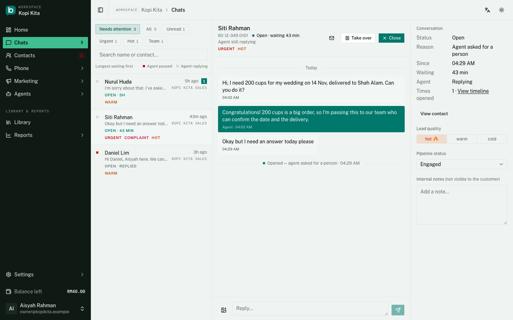Open account switcher next to Aisyah Rahman
The height and width of the screenshot is (320, 513).
[x=82, y=309]
